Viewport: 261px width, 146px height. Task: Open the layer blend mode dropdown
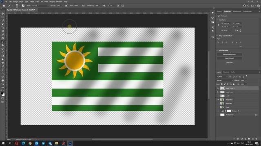click(225, 80)
